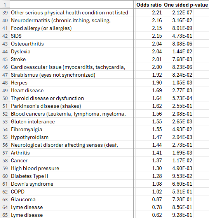Click the Osteoarthritis label cell
209x218 pixels.
[71, 44]
